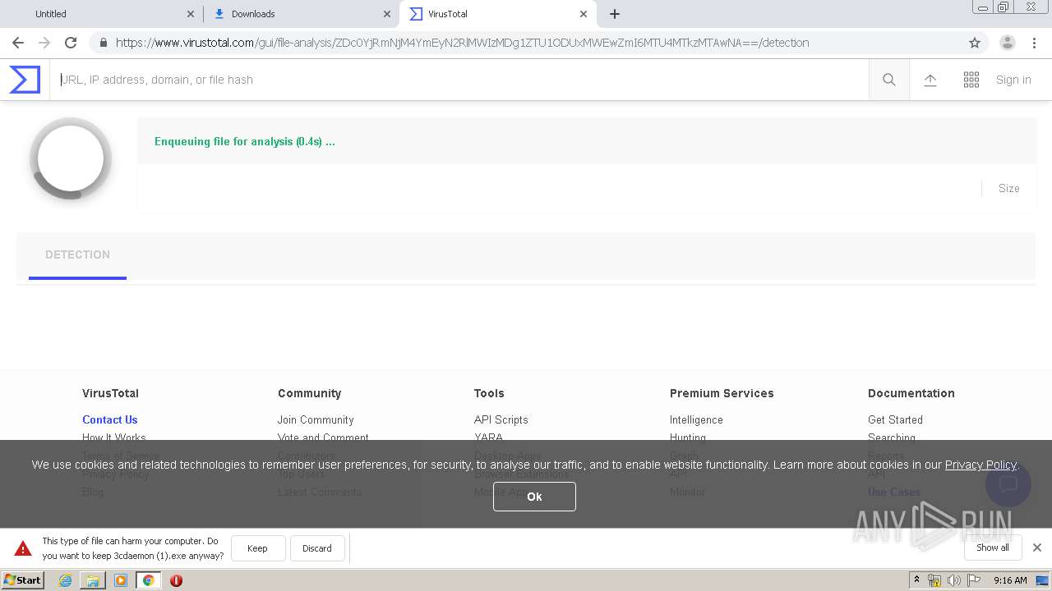
Task: Open the Windows Start button
Action: click(x=22, y=580)
